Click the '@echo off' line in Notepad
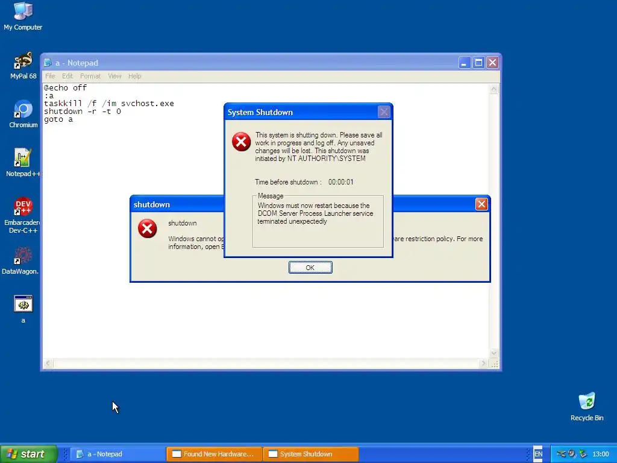The height and width of the screenshot is (463, 617). coord(65,88)
